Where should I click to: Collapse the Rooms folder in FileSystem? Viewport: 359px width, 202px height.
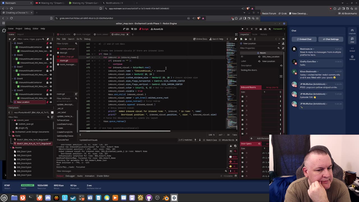point(10,147)
